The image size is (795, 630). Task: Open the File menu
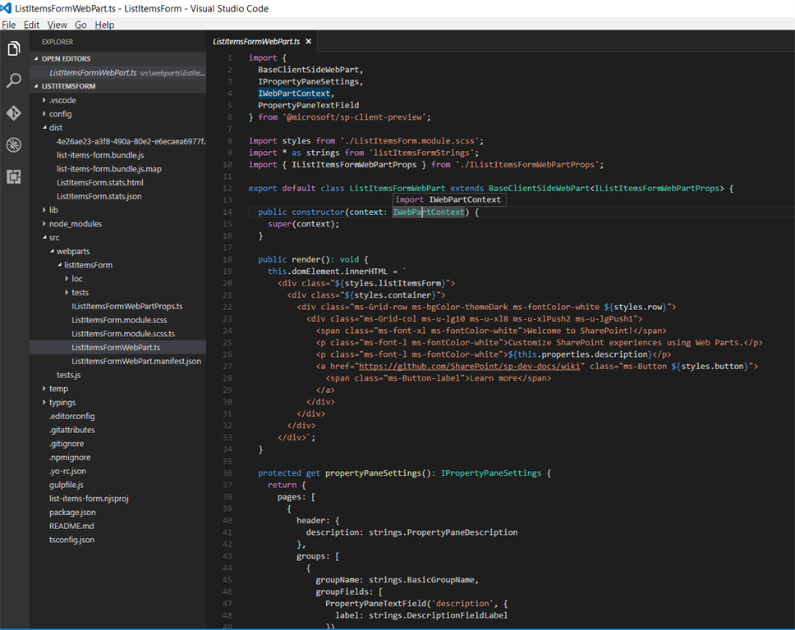[x=8, y=25]
